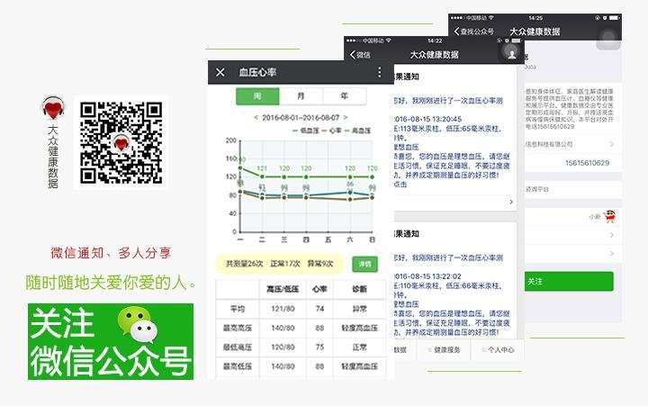This screenshot has height=406, width=648.
Task: Click timestamp 016-08-15 13:22:02
Action: tap(427, 276)
